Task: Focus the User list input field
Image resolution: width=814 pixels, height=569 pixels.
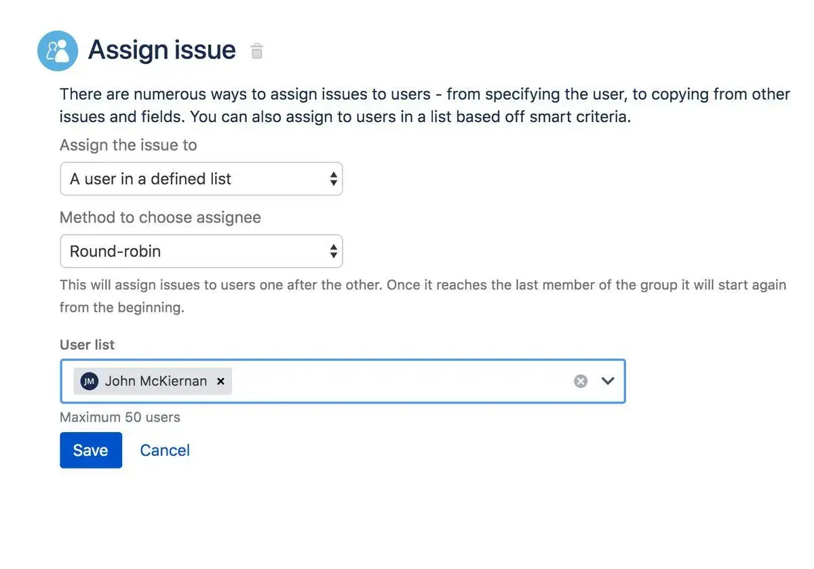Action: 400,381
